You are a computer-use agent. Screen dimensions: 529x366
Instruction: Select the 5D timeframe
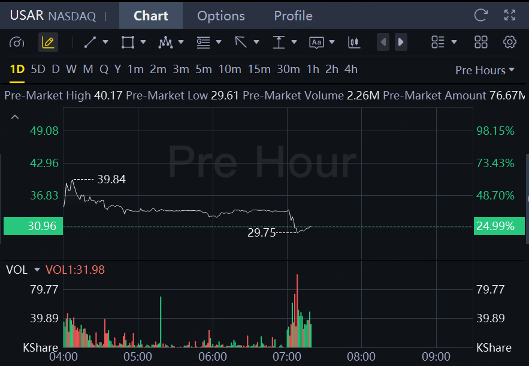(38, 69)
